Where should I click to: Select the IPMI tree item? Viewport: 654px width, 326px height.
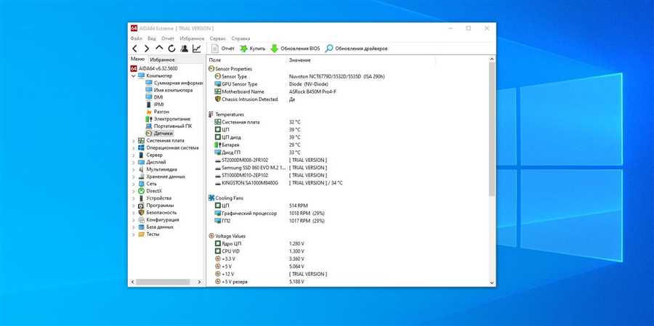click(x=155, y=105)
